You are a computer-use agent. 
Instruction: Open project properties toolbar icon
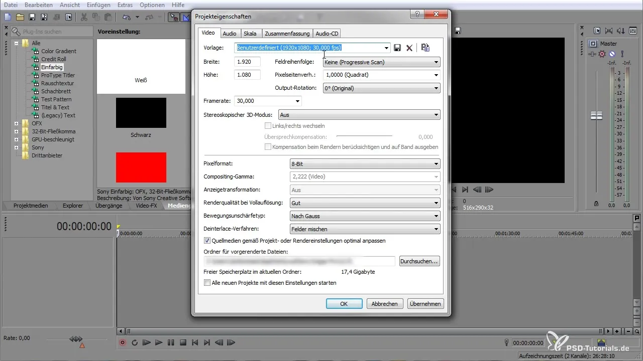point(68,17)
